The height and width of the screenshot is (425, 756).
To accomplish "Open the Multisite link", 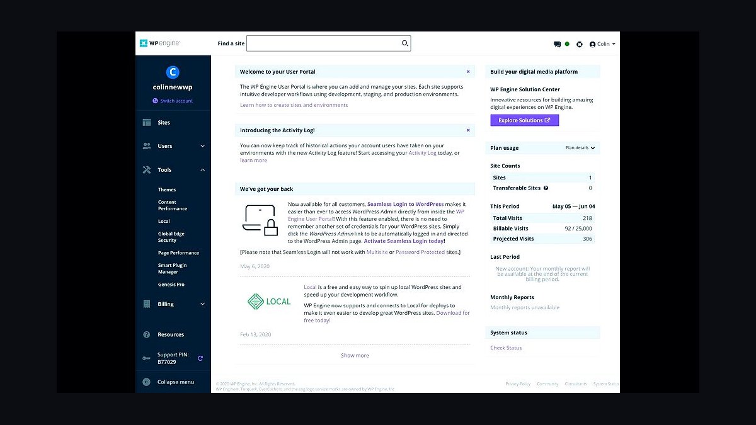I will (377, 252).
